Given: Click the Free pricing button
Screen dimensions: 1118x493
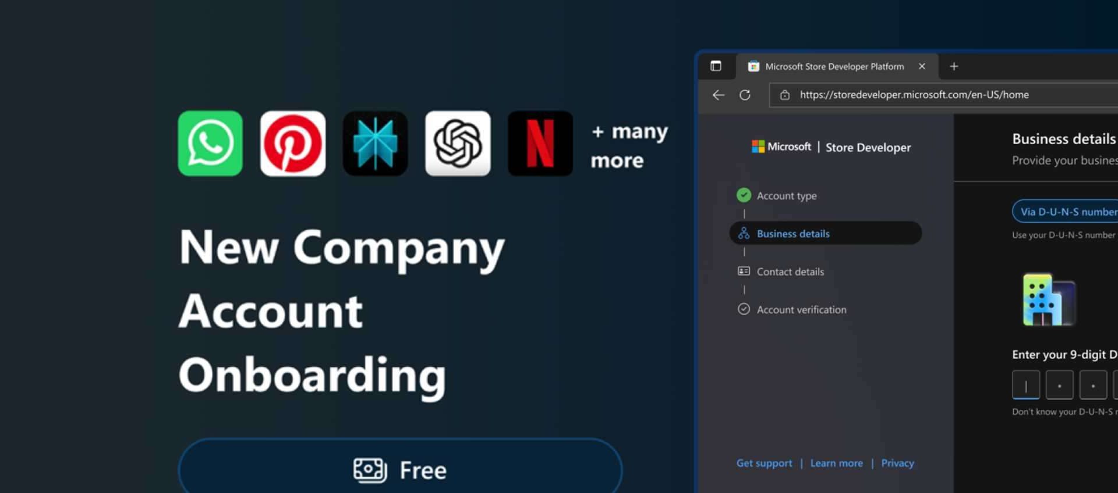Looking at the screenshot, I should [400, 466].
